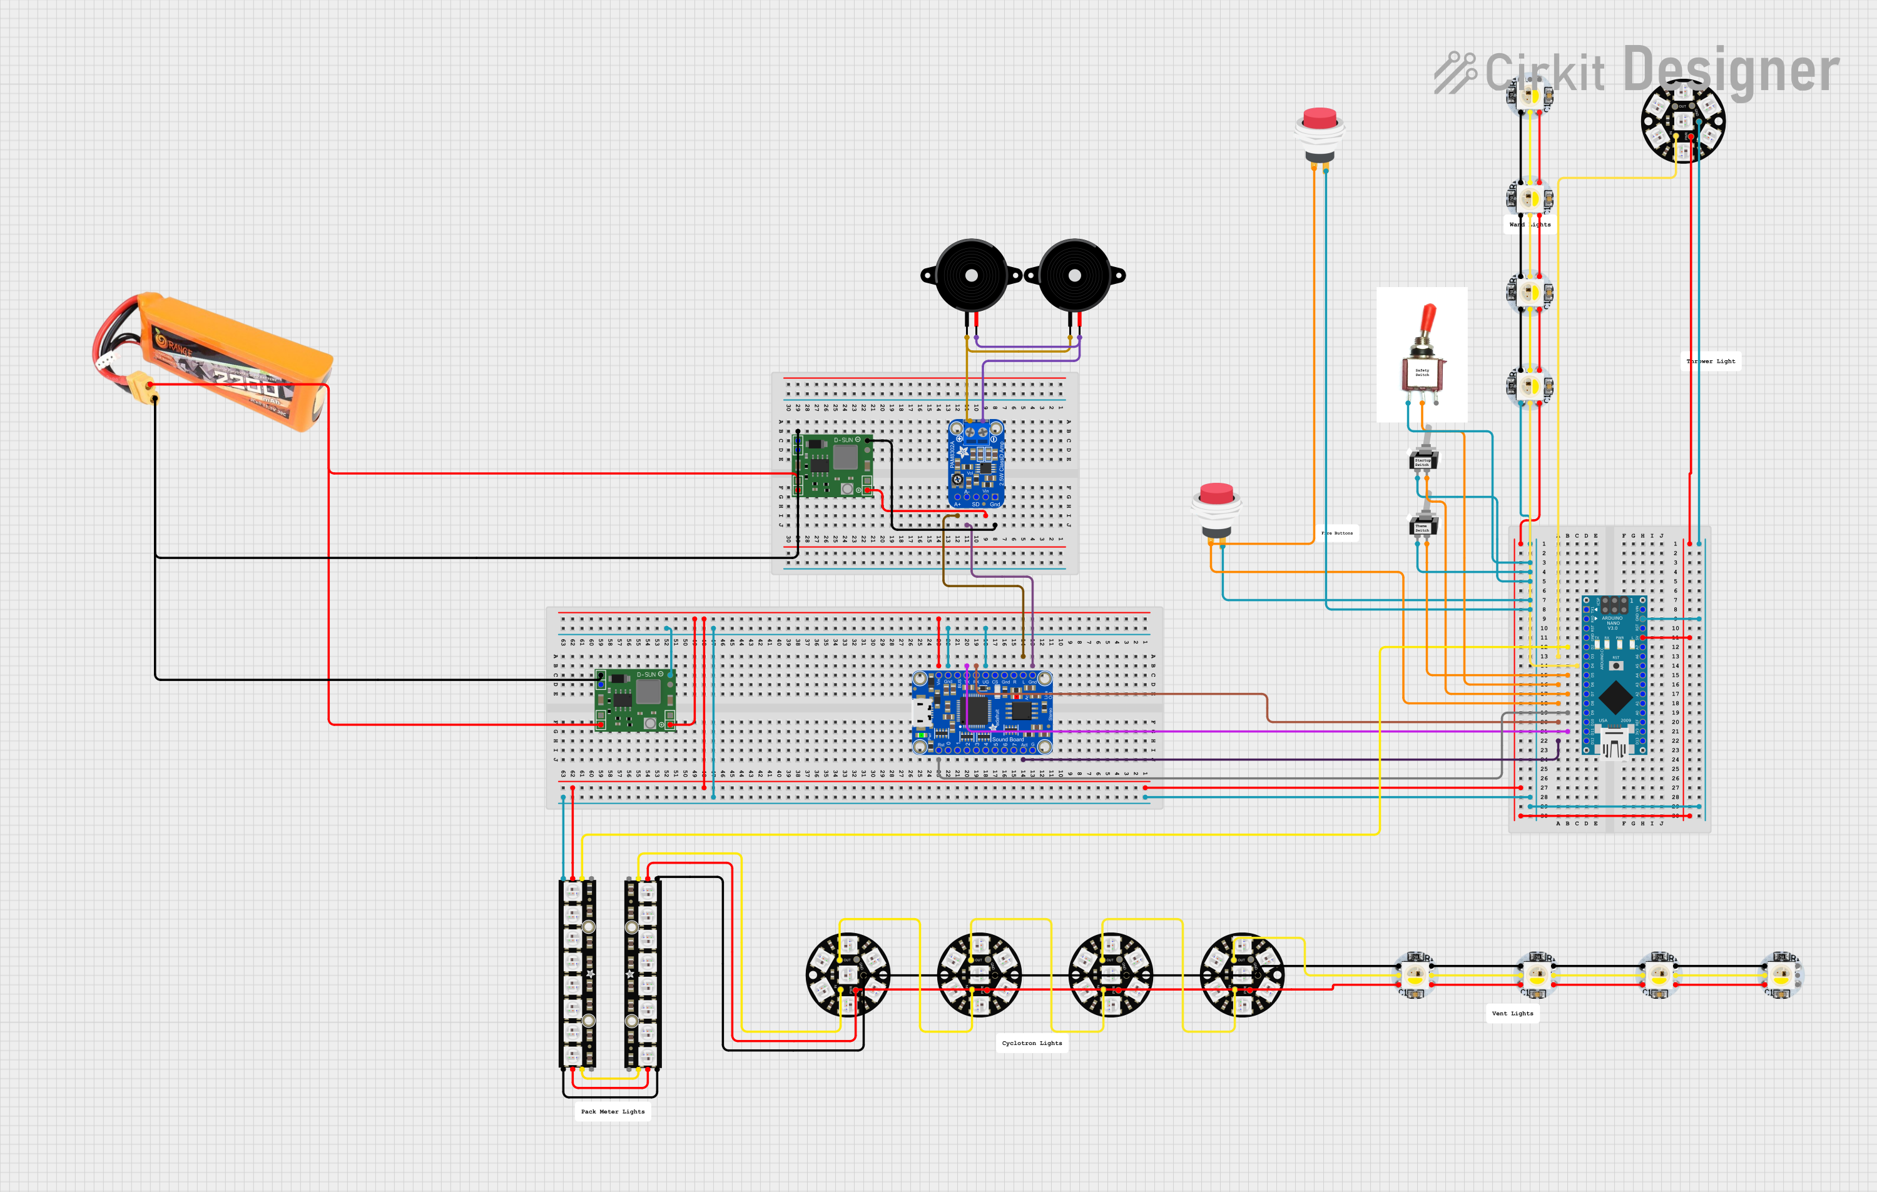Select the leftmost Vent light LED

(1415, 974)
